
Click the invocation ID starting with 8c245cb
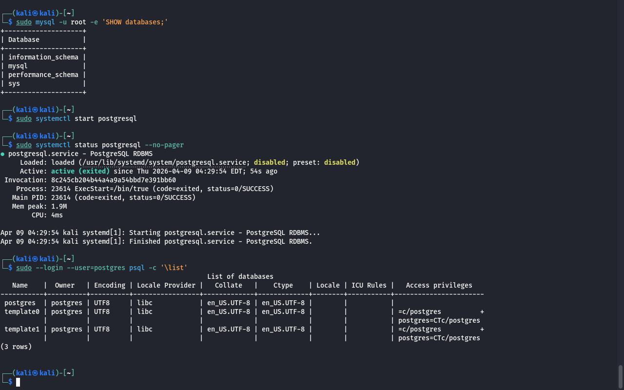coord(113,180)
